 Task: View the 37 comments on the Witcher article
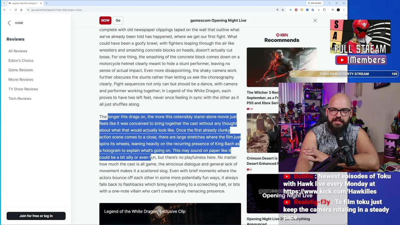coord(250,109)
